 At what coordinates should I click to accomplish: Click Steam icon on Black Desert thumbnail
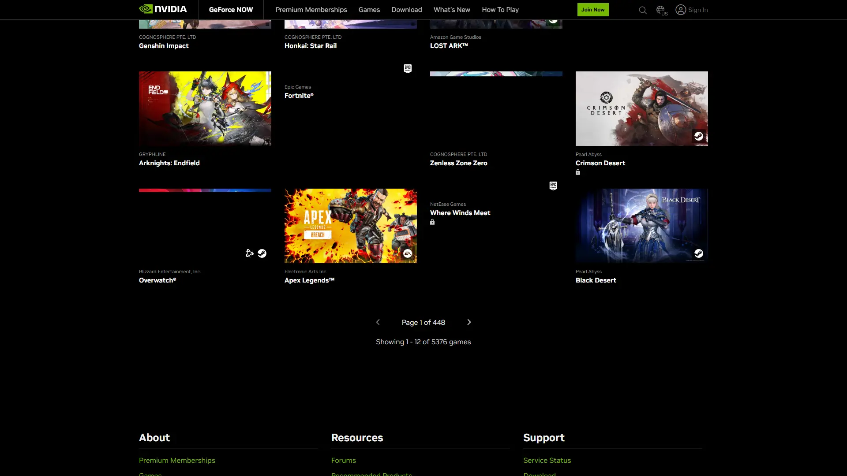click(698, 253)
